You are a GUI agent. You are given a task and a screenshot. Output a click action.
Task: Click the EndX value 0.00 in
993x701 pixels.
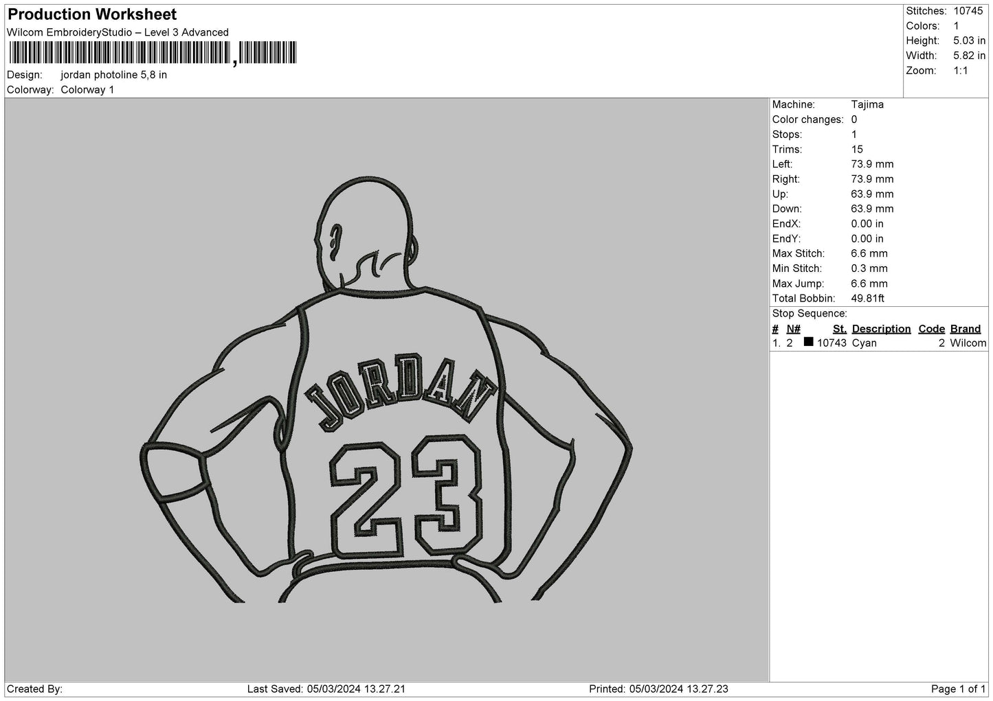click(867, 224)
